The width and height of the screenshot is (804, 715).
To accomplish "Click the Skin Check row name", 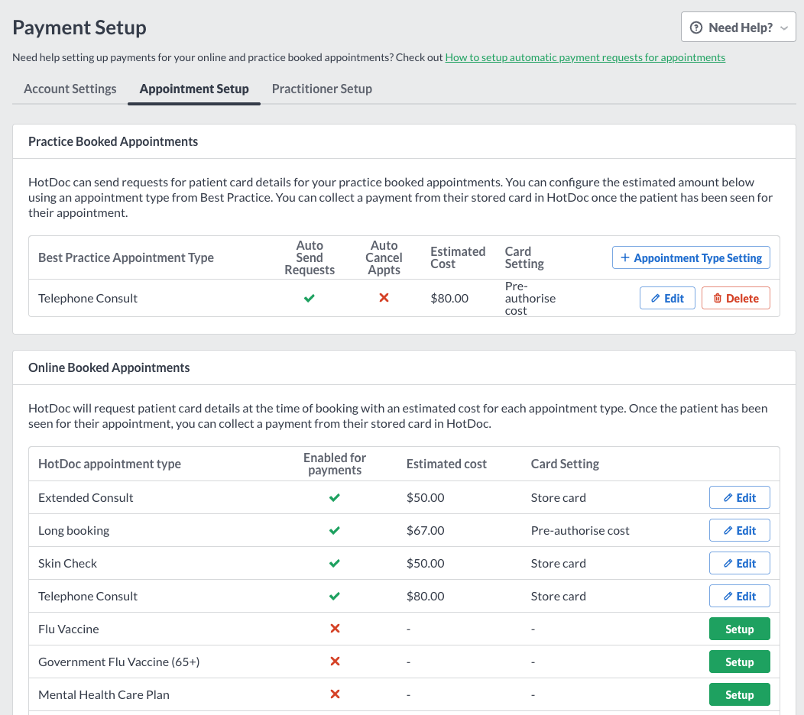I will point(68,563).
